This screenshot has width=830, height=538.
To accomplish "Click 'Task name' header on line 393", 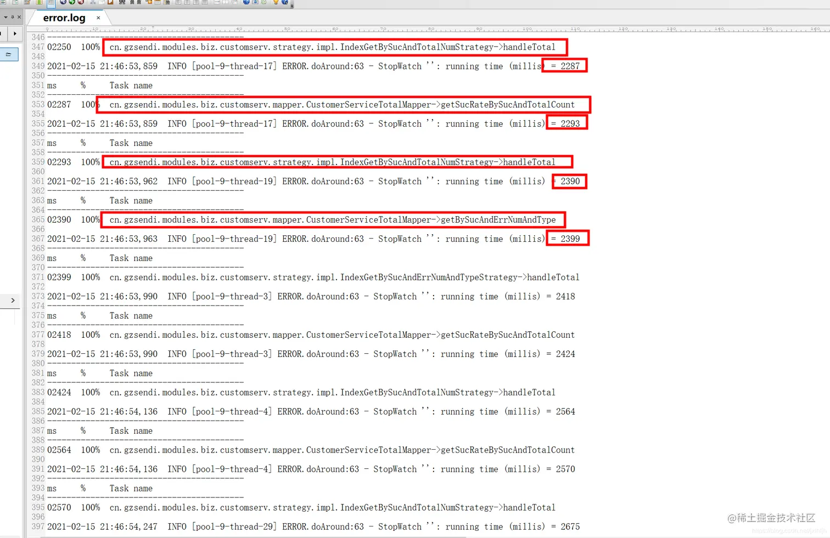I will (131, 489).
